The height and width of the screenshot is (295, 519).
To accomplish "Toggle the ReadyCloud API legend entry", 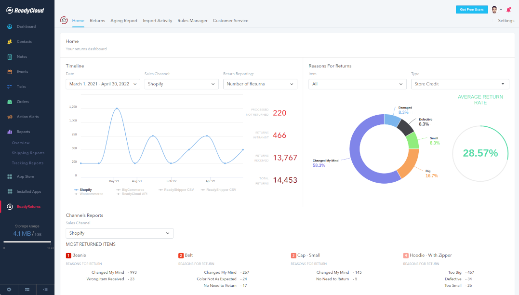I will pos(132,194).
